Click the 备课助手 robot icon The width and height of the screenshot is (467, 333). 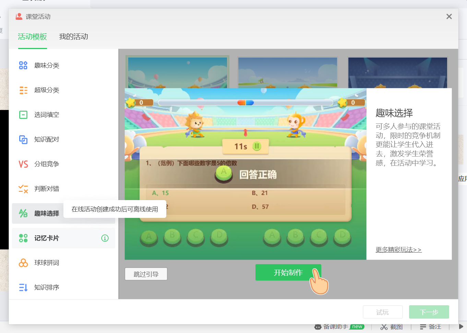point(318,327)
